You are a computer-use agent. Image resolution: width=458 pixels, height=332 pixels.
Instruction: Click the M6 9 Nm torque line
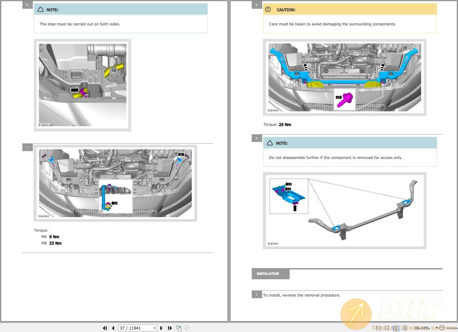pyautogui.click(x=50, y=237)
